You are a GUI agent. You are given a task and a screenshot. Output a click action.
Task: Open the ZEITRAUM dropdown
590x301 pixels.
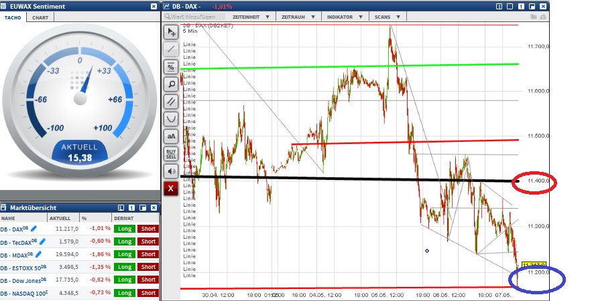pyautogui.click(x=298, y=17)
